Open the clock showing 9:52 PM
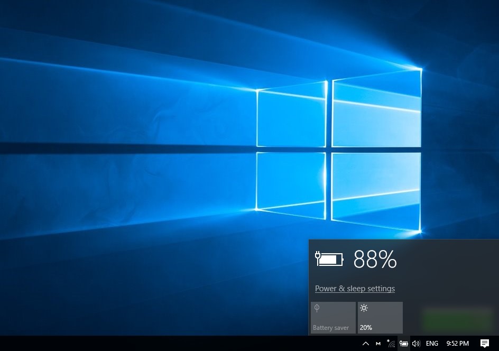 tap(457, 344)
